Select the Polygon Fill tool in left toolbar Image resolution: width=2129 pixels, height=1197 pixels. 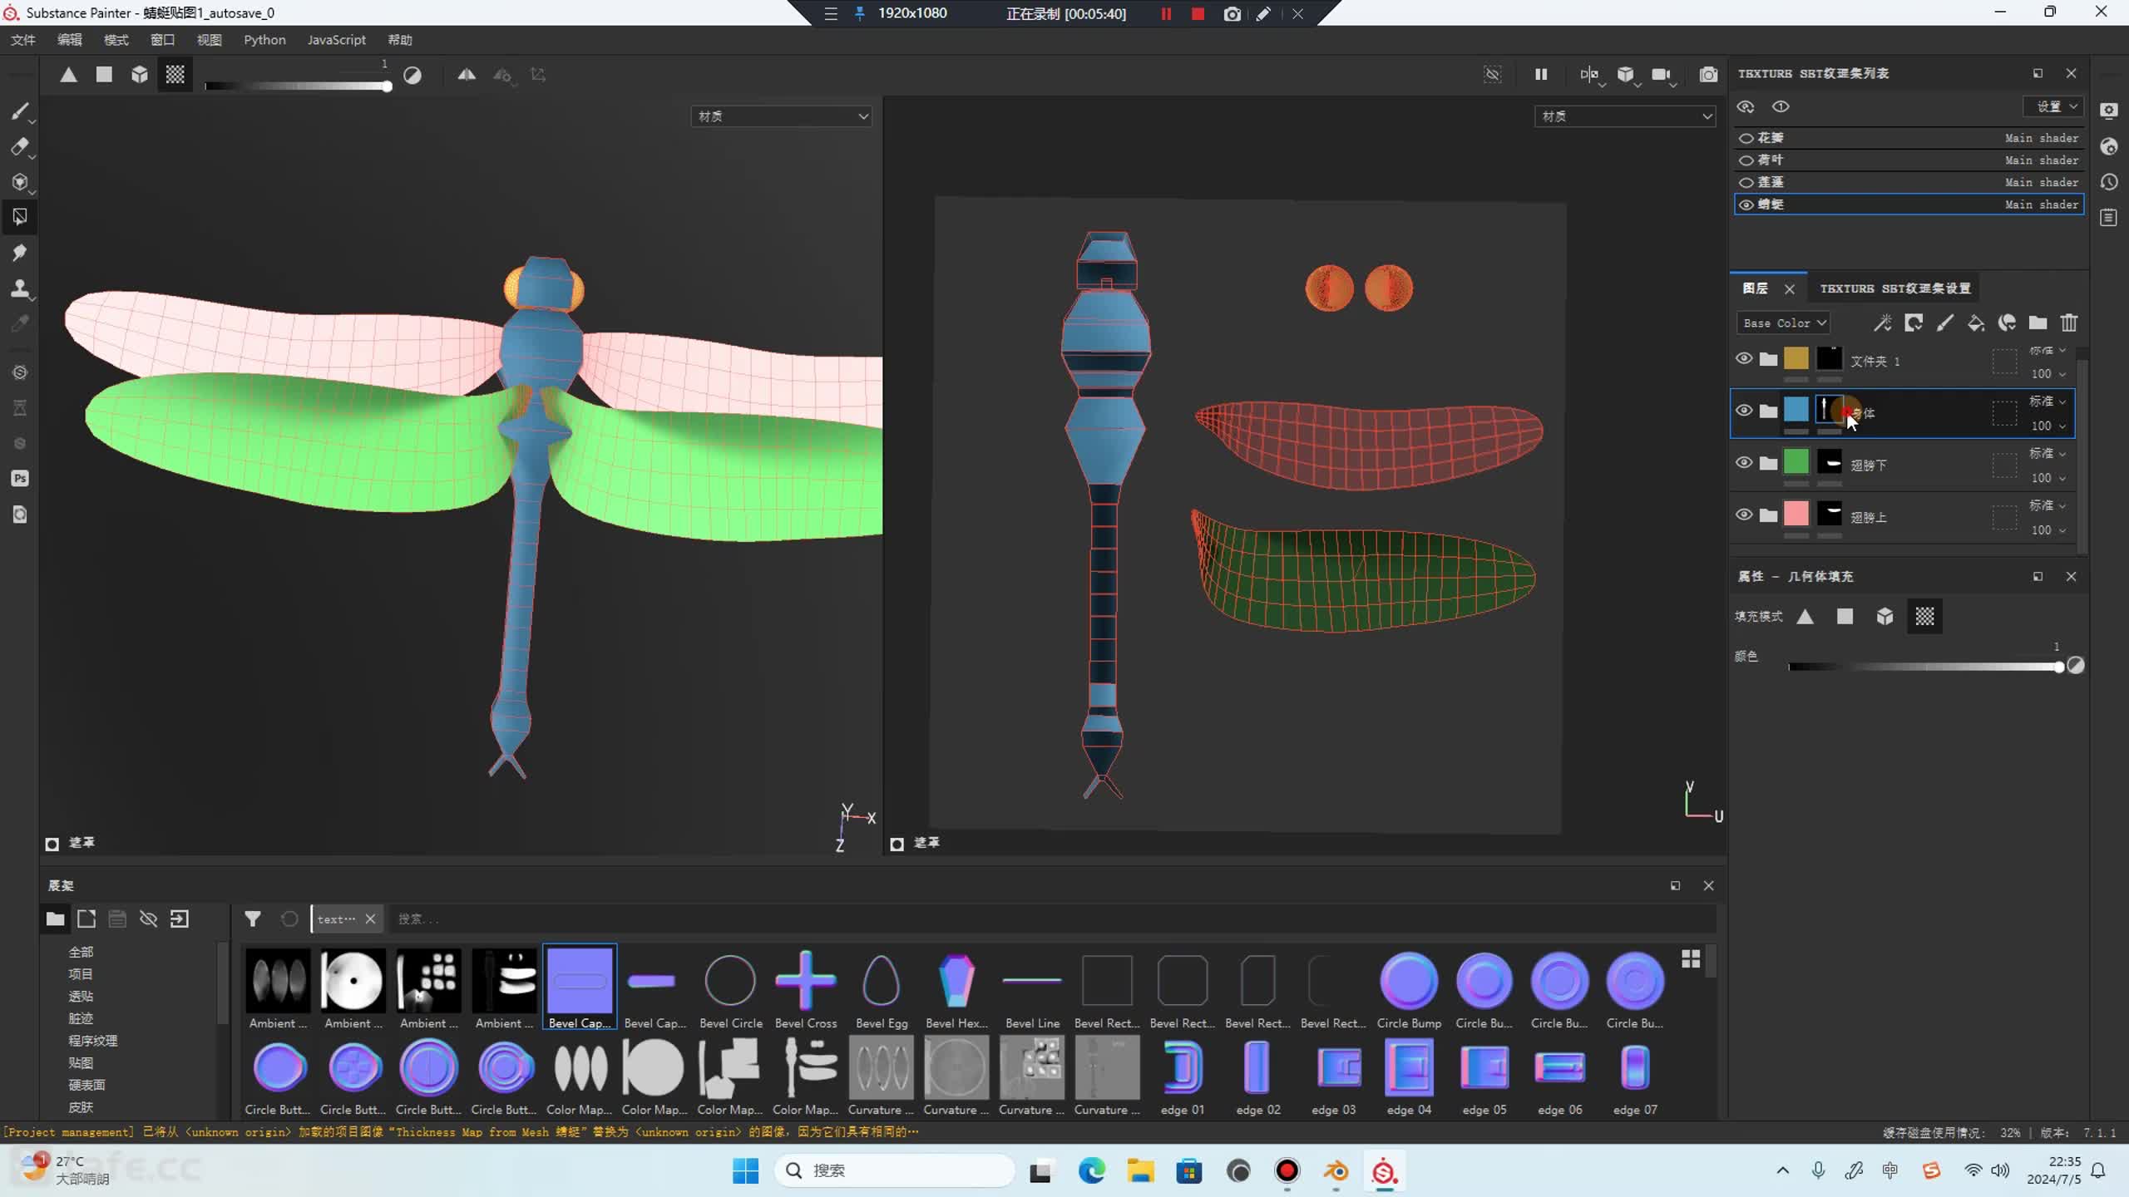(20, 217)
